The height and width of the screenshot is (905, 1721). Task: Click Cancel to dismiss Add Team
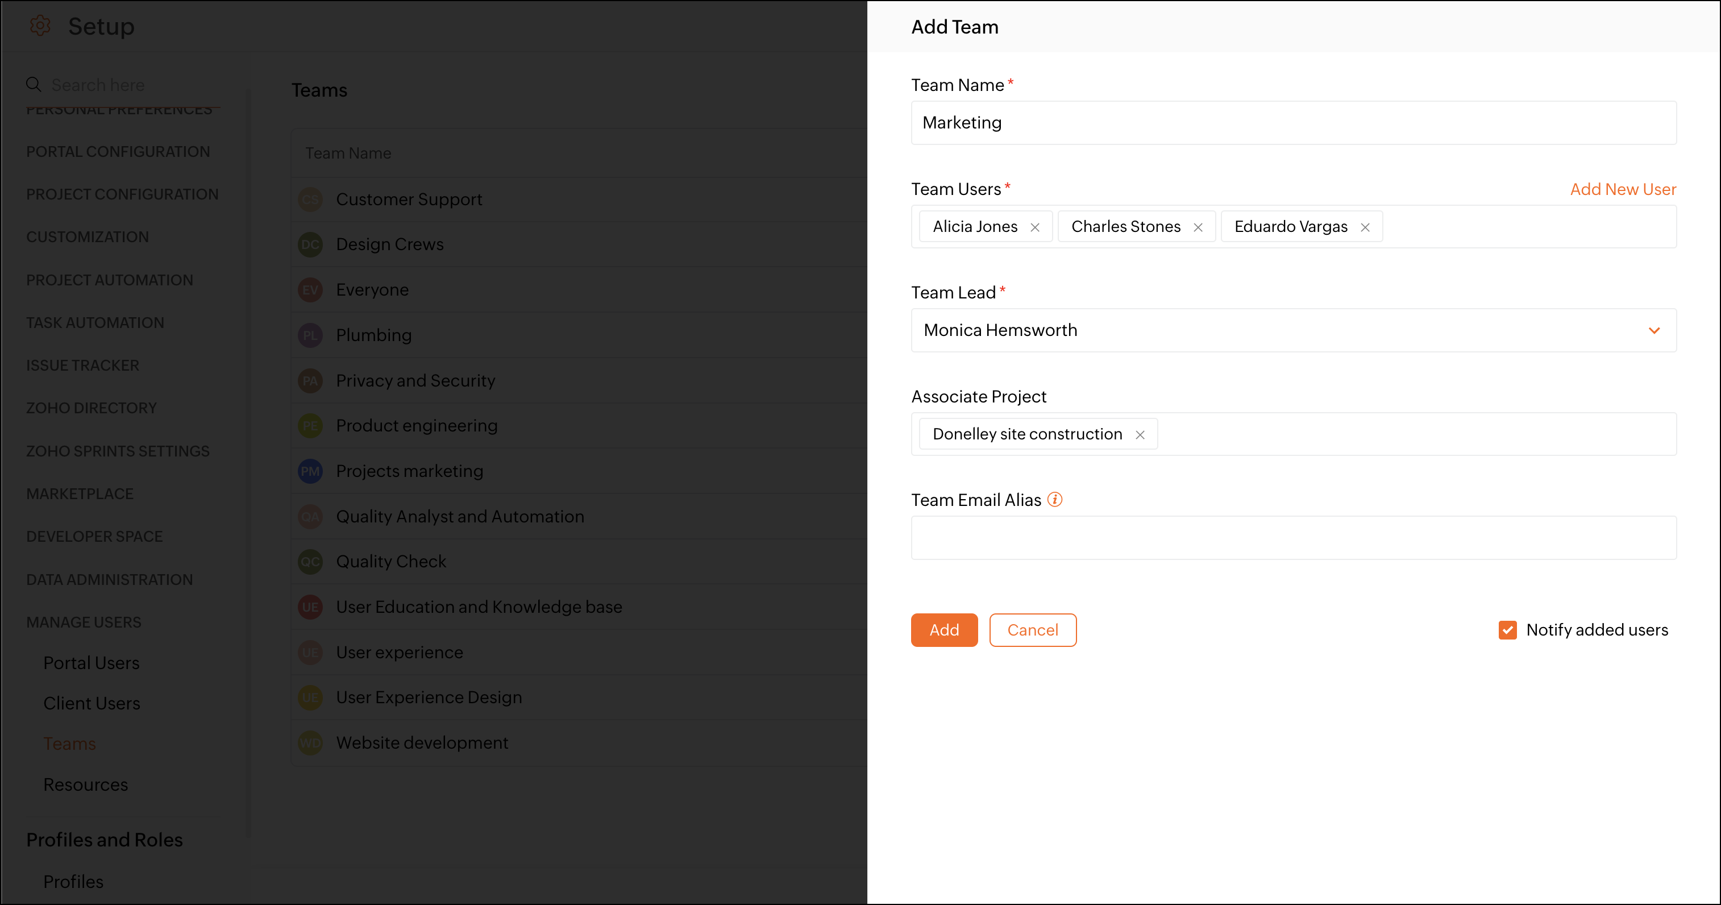tap(1032, 630)
